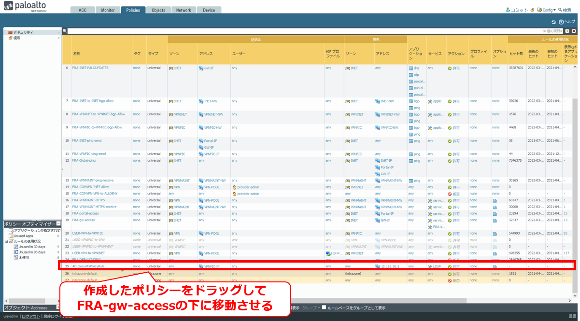580x321 pixels.
Task: Click the green apply-filter arrow icon
Action: (567, 31)
